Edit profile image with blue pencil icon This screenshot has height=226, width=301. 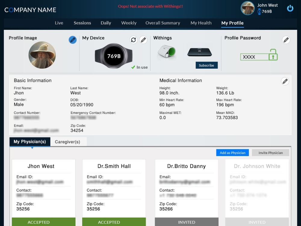pyautogui.click(x=73, y=40)
